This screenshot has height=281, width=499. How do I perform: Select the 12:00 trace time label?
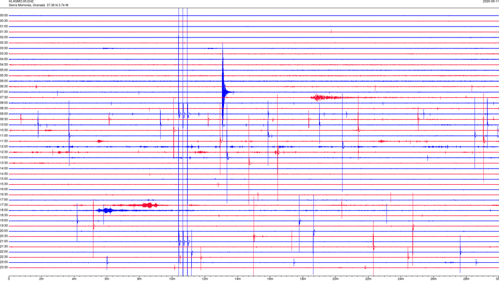[x=4, y=147]
